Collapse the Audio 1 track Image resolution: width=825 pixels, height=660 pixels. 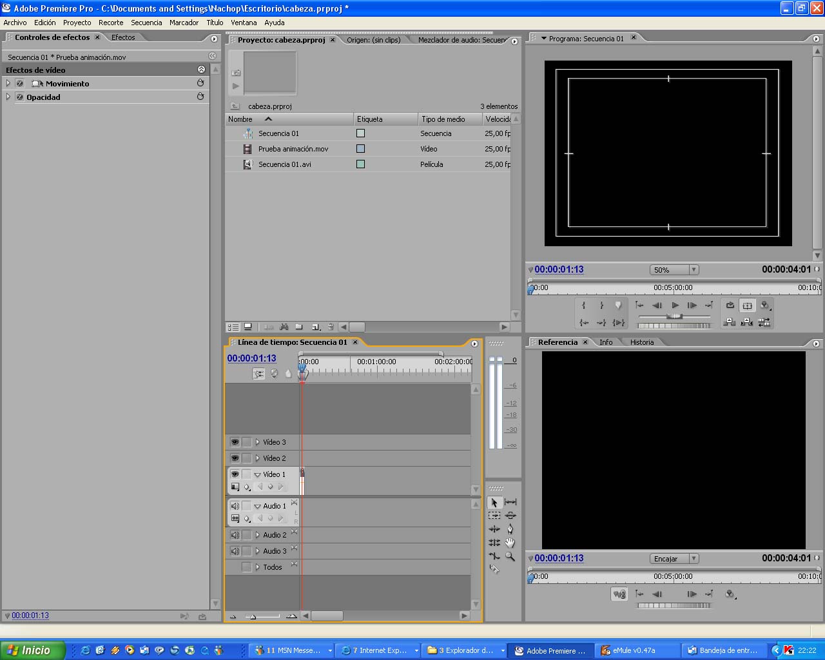coord(257,506)
